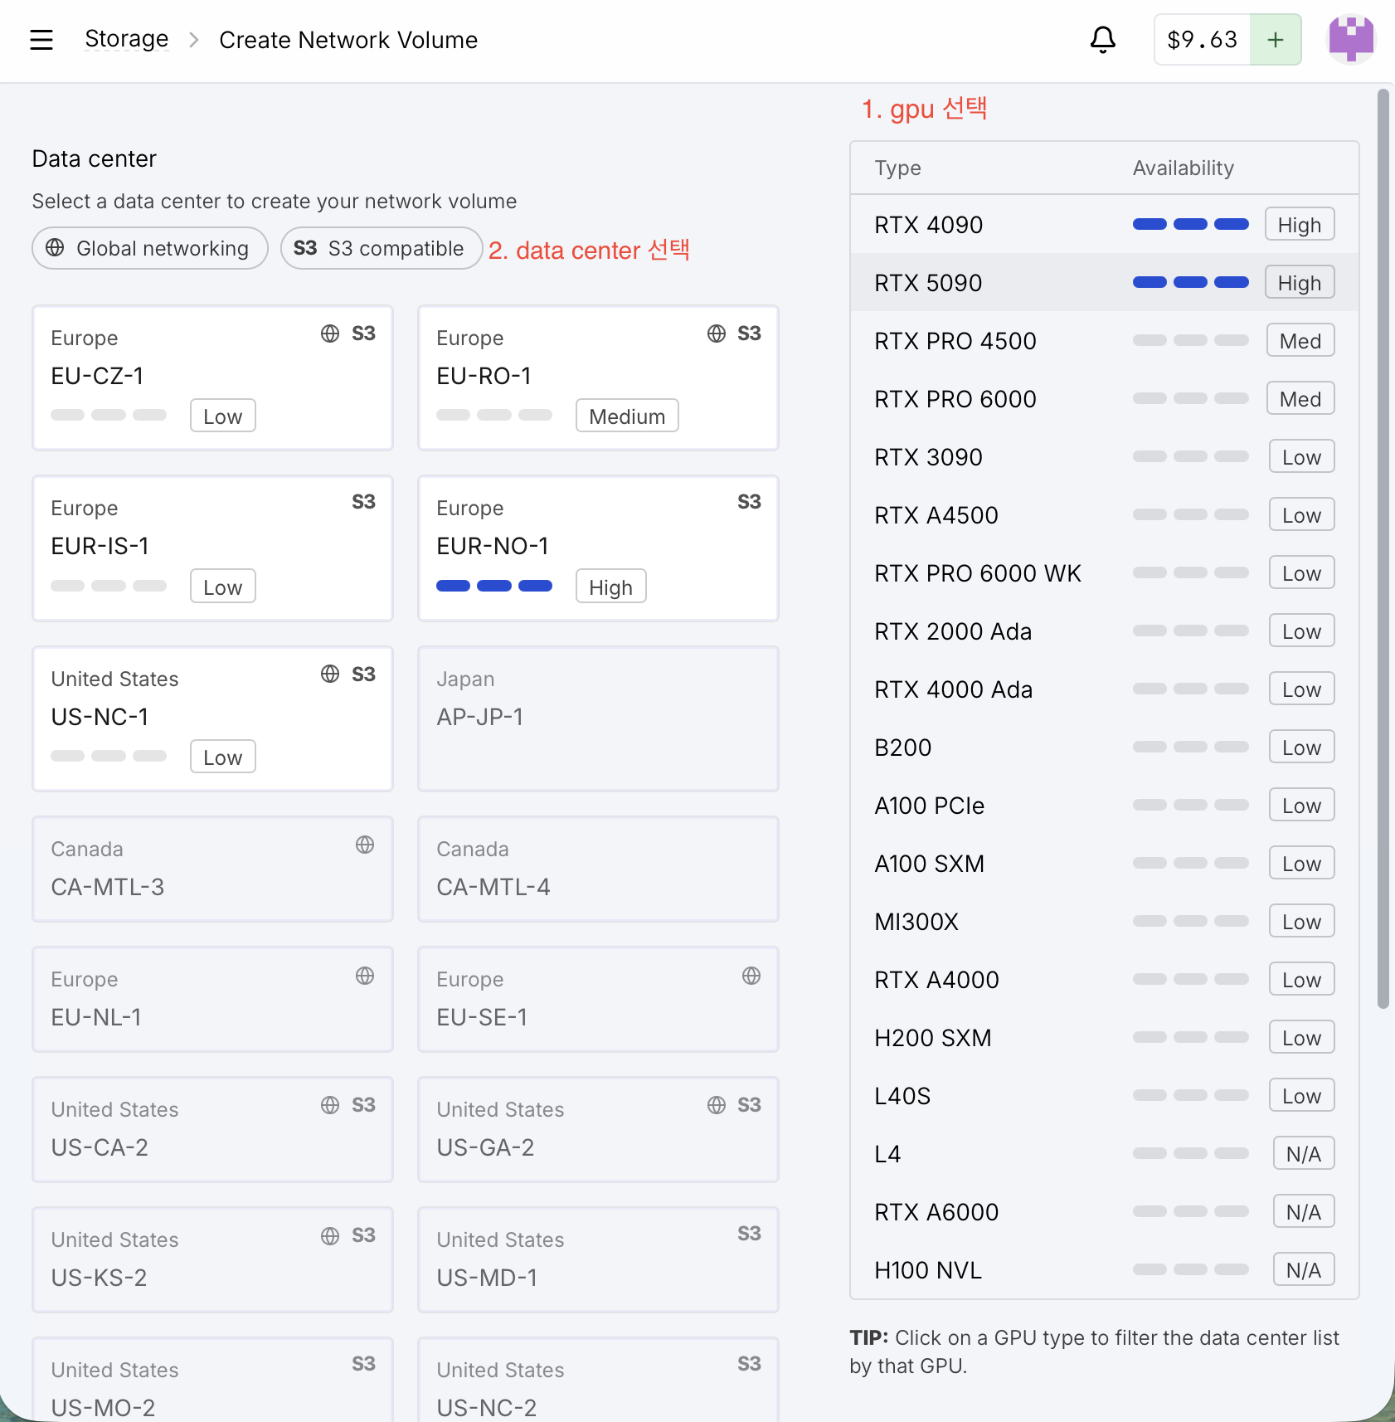Click the S3 badge on US-MD-1 card
Screen dimensions: 1395x1422
(749, 1234)
